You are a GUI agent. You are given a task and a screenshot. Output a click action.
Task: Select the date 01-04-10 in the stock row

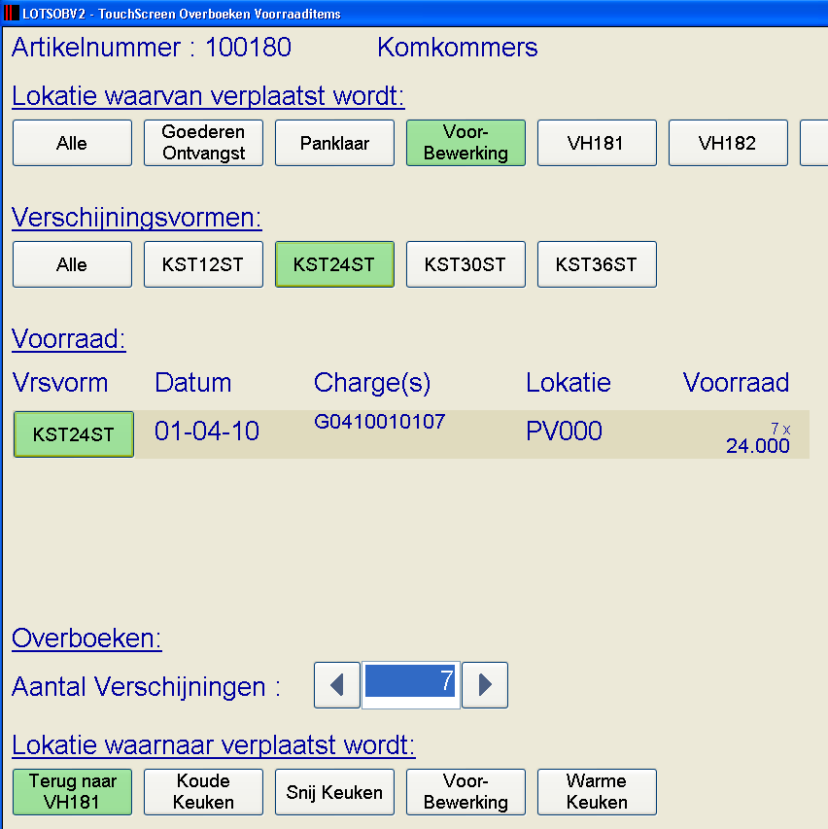tap(207, 431)
